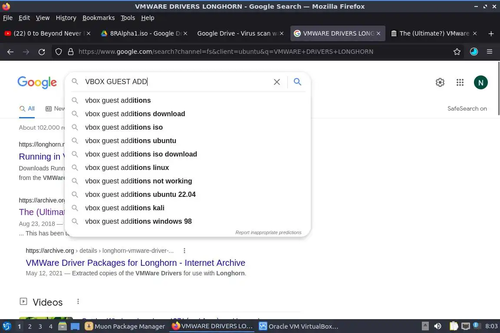Switch to workspace 4 in the taskbar
This screenshot has height=333, width=500.
tap(51, 326)
